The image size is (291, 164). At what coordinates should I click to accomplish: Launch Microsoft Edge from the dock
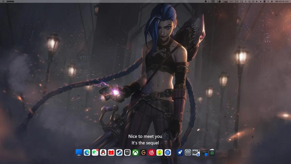point(87,153)
